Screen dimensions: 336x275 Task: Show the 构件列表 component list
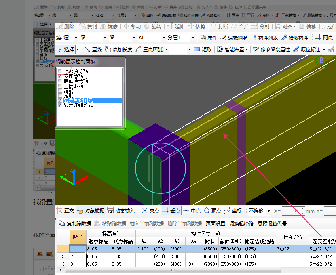click(x=264, y=38)
